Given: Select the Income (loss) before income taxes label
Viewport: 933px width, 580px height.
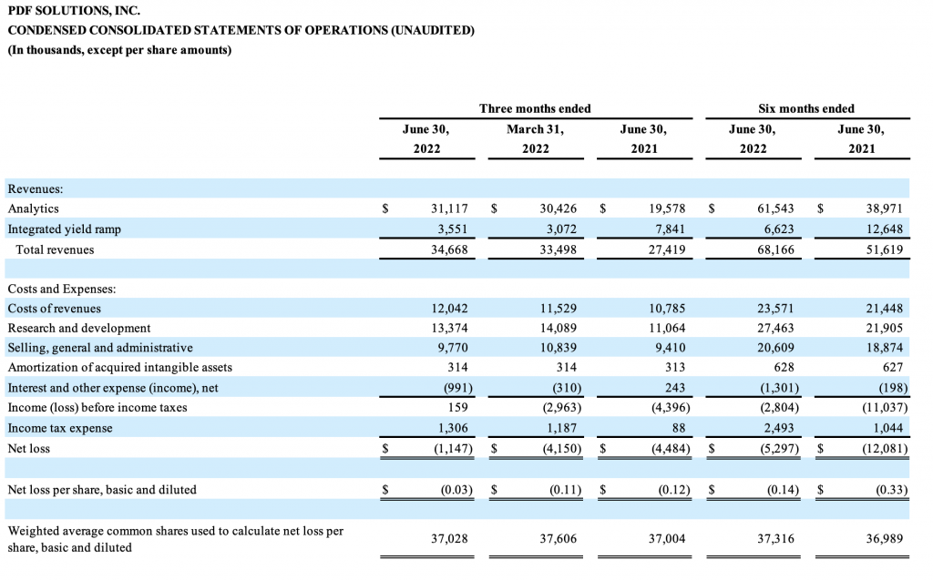Looking at the screenshot, I should tap(97, 408).
